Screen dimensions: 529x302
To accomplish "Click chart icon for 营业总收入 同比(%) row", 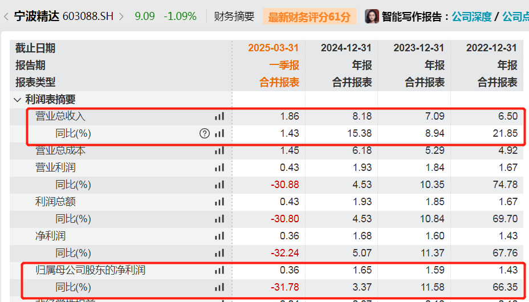I will 219,134.
